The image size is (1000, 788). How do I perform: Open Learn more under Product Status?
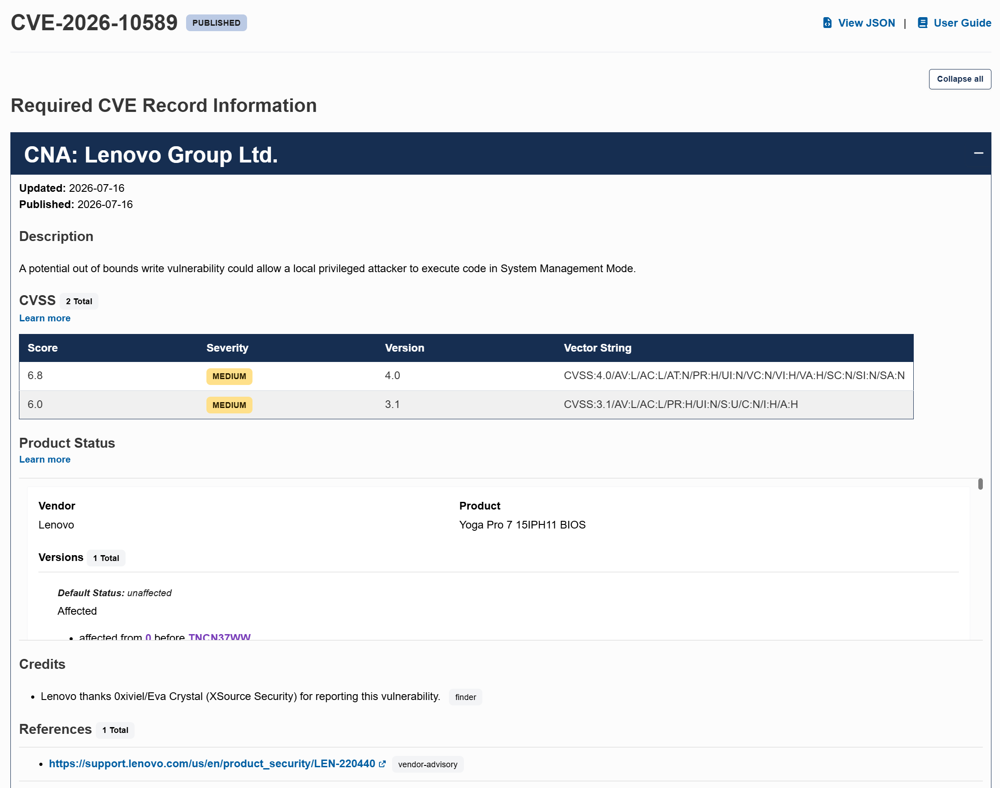[45, 459]
